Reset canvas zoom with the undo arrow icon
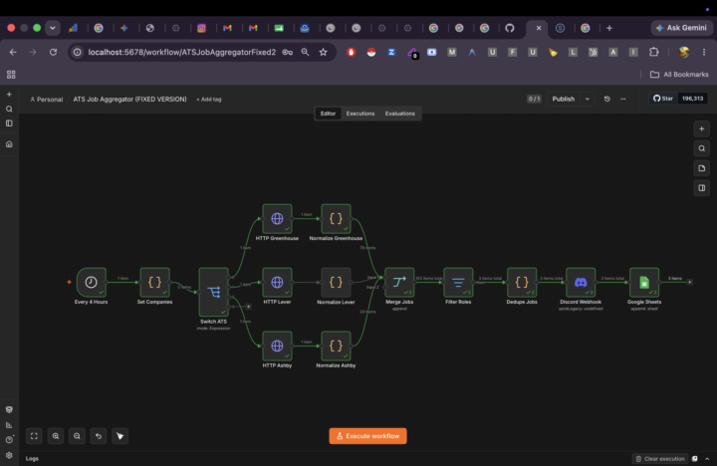This screenshot has height=466, width=717. click(x=99, y=436)
